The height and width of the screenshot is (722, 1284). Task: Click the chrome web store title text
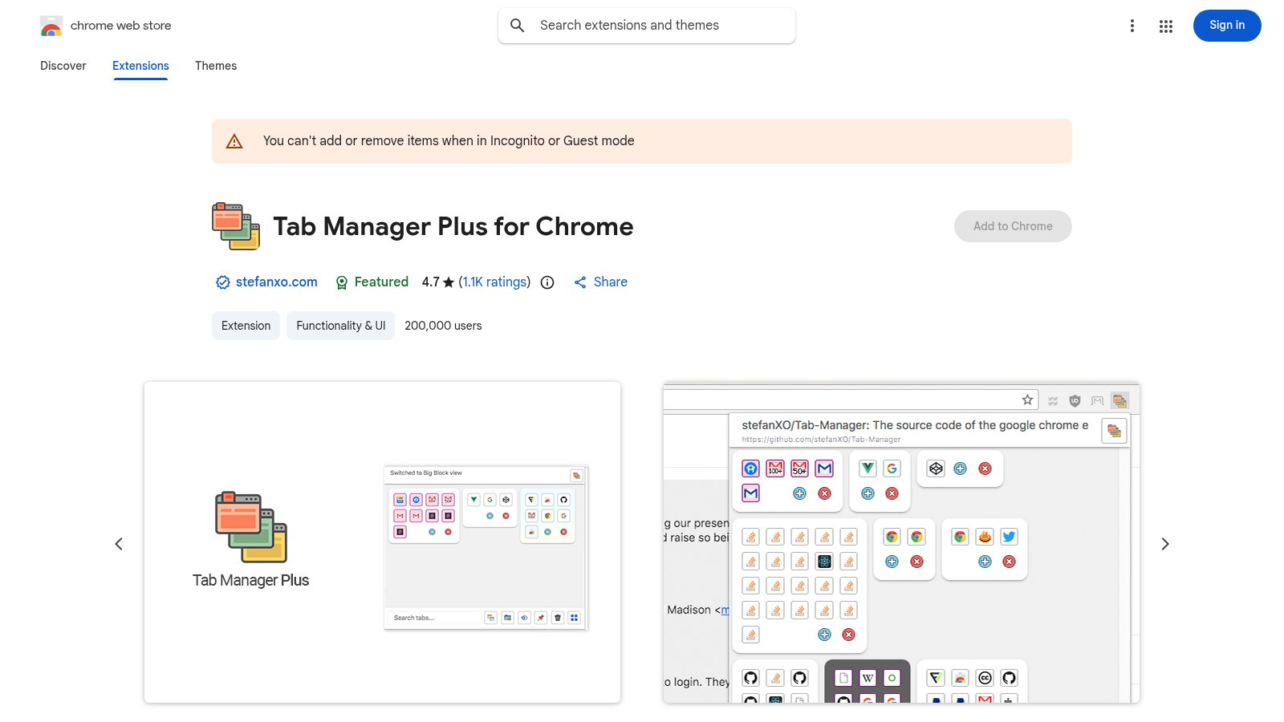[x=121, y=26]
